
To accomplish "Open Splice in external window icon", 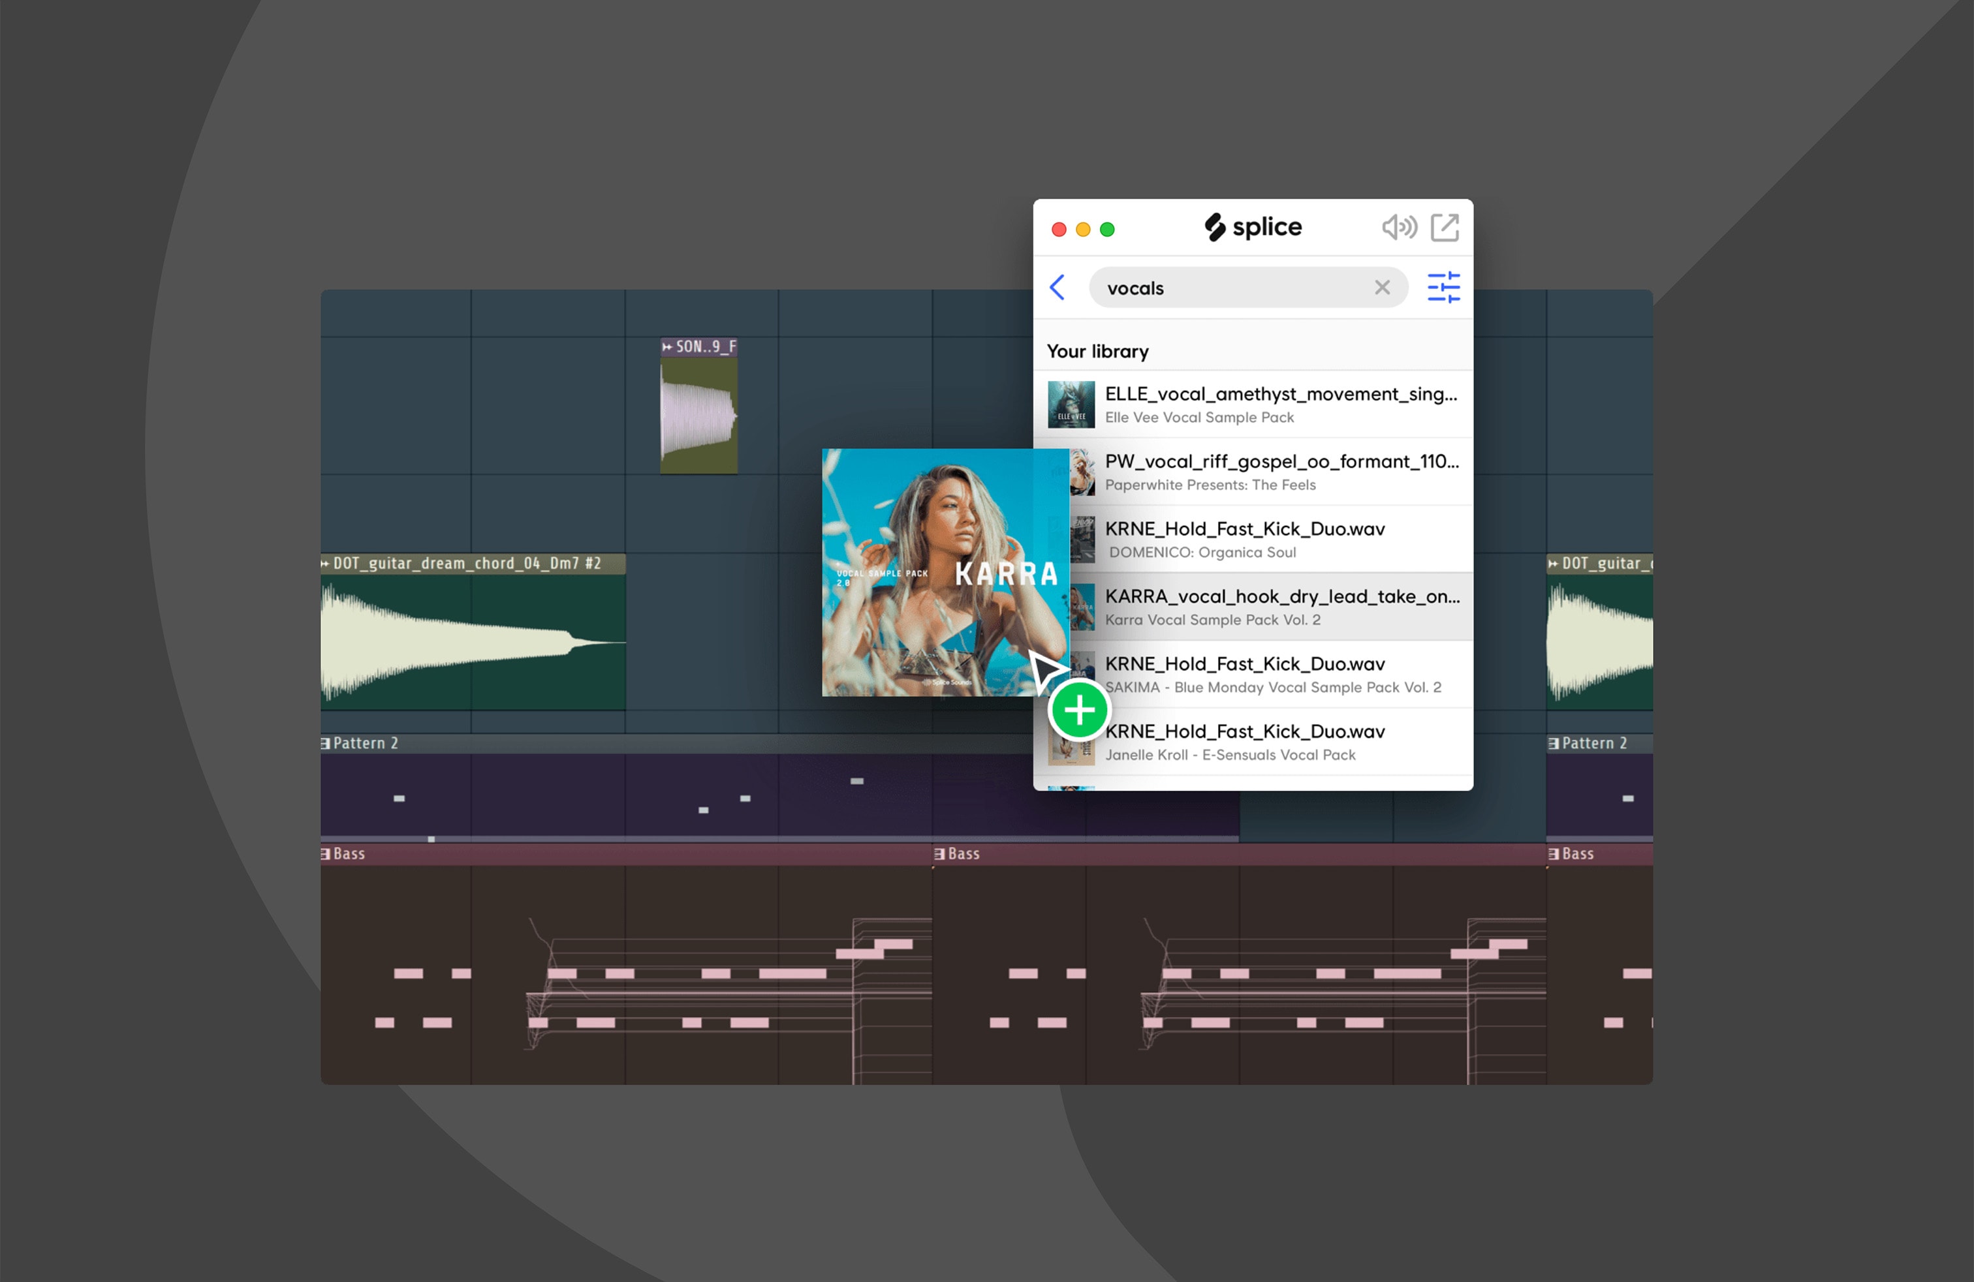I will tap(1444, 227).
